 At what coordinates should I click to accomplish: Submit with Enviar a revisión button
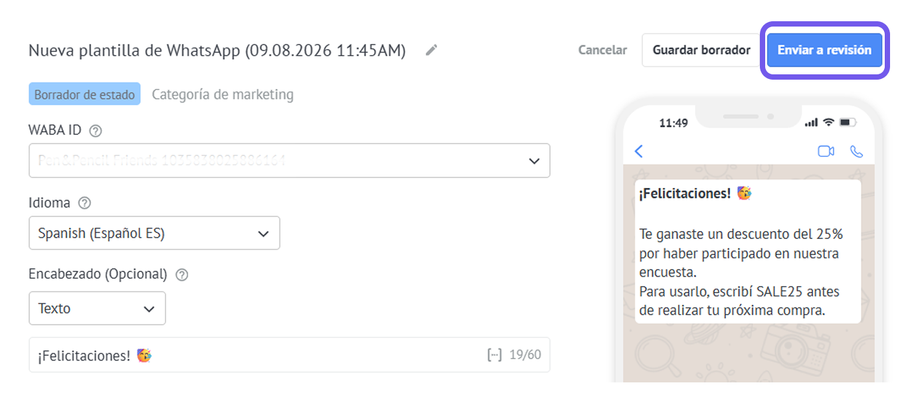[x=824, y=50]
